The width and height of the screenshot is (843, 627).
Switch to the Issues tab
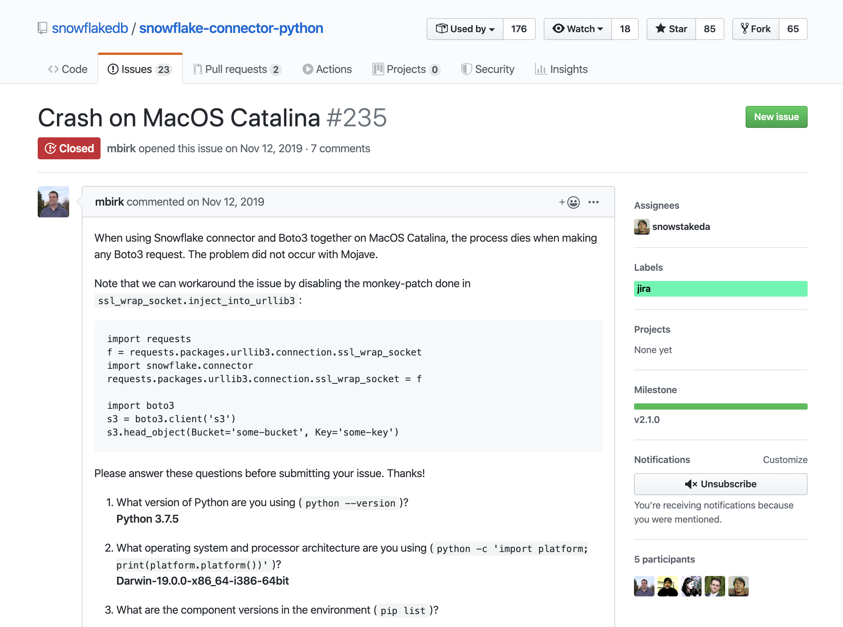click(x=140, y=69)
